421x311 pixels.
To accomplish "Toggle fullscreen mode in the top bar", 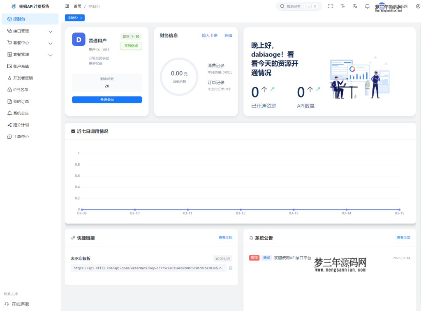I will pyautogui.click(x=331, y=6).
